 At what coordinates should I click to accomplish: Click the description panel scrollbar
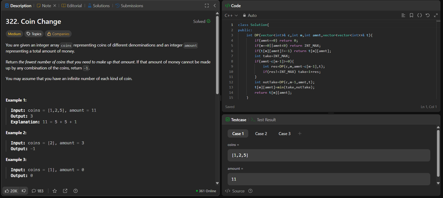pyautogui.click(x=217, y=55)
